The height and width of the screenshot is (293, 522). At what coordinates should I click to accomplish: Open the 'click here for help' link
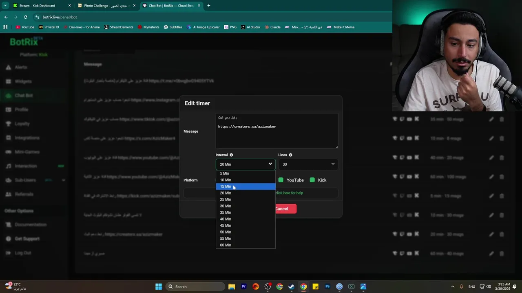tap(289, 193)
